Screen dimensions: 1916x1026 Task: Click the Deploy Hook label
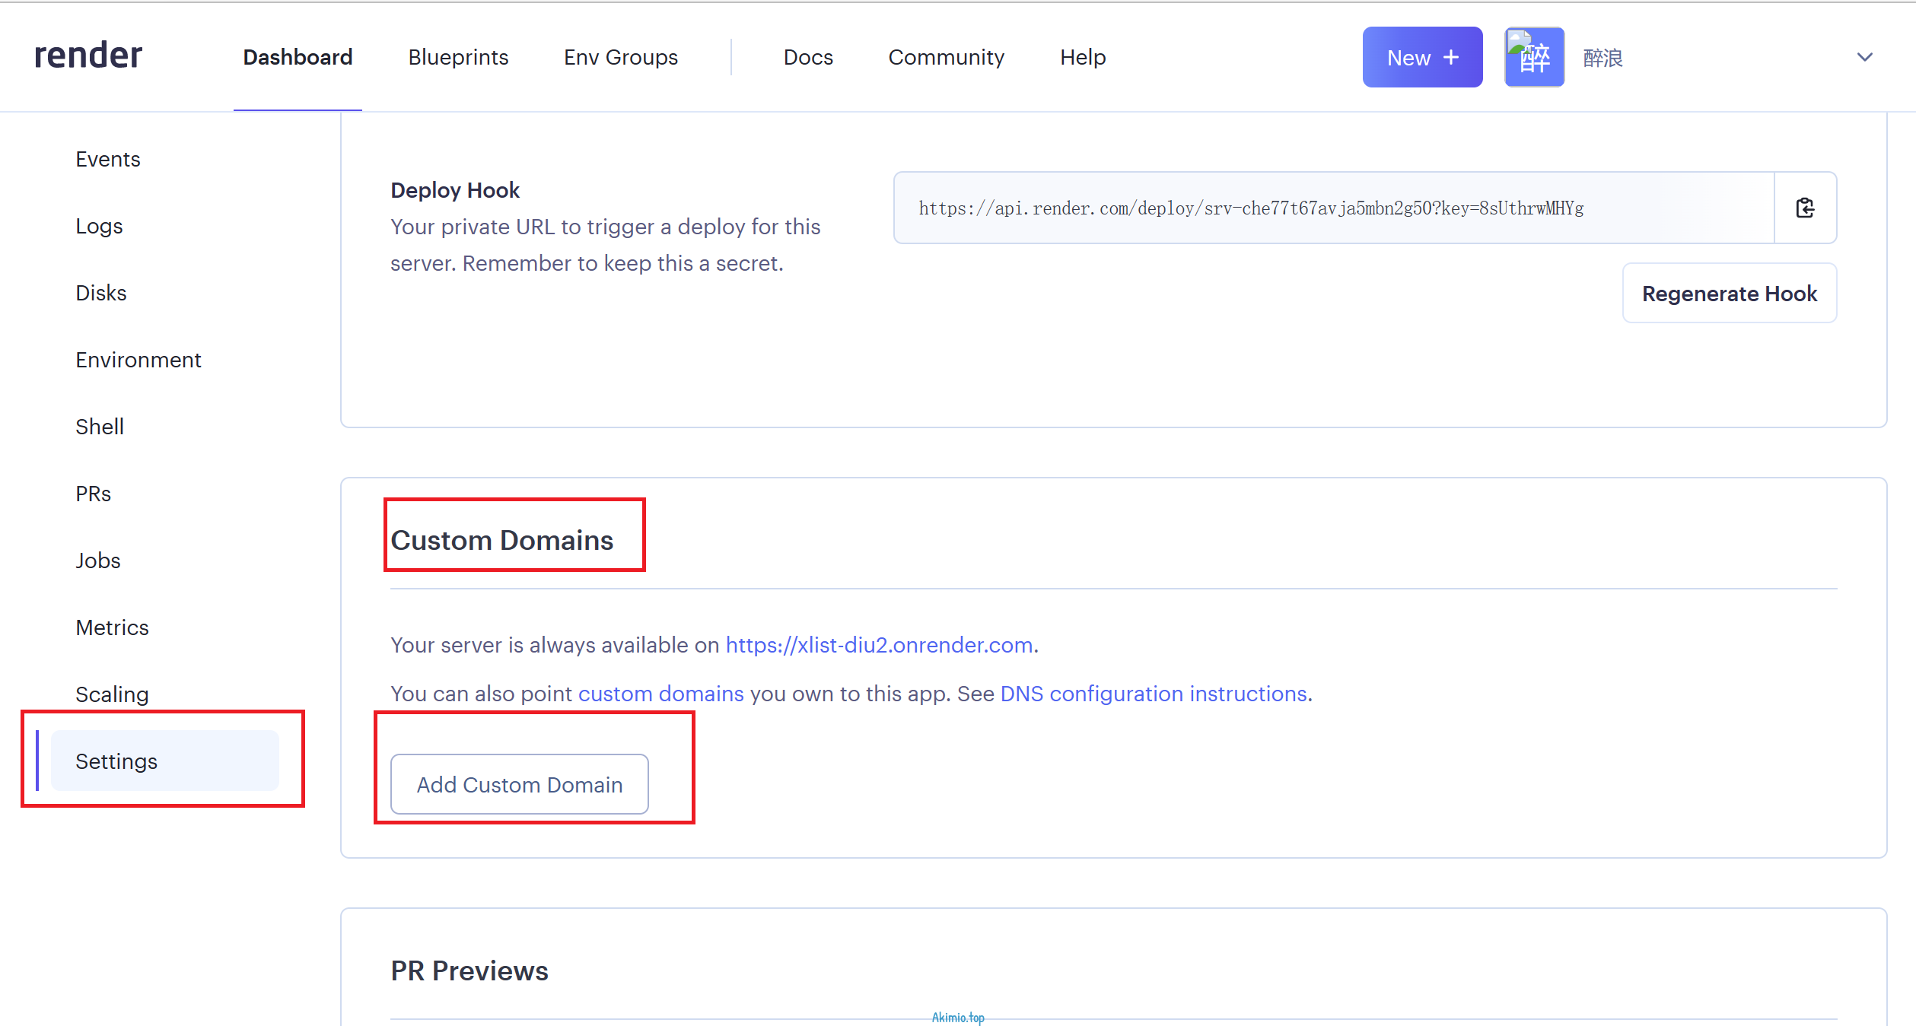coord(455,190)
